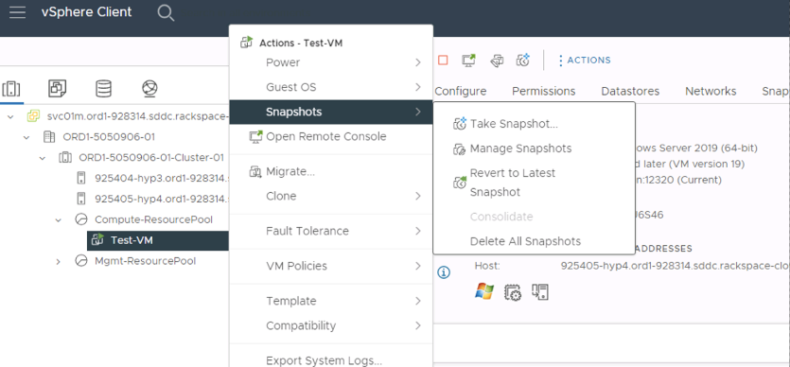Expand the Mgmt-ResourcePool tree node
Viewport: 790px width, 367px height.
click(59, 262)
